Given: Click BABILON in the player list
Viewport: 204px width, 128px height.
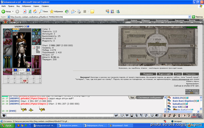Looking at the screenshot, I should [178, 98].
